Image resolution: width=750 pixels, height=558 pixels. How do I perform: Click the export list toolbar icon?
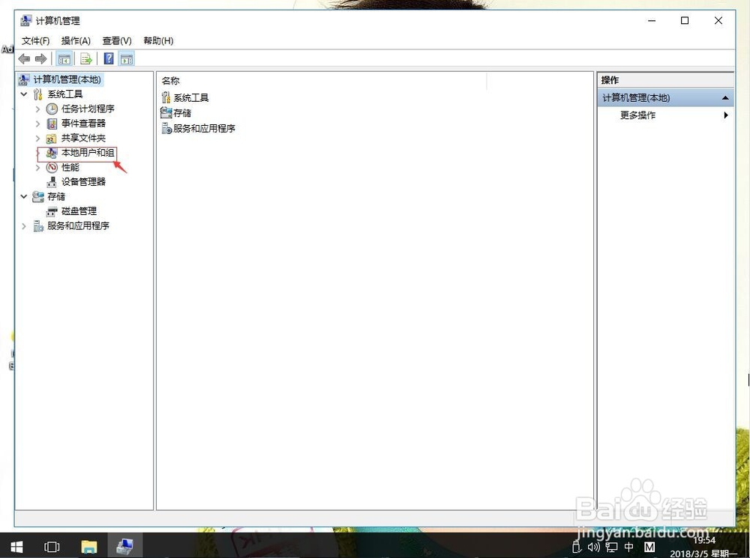tap(86, 58)
